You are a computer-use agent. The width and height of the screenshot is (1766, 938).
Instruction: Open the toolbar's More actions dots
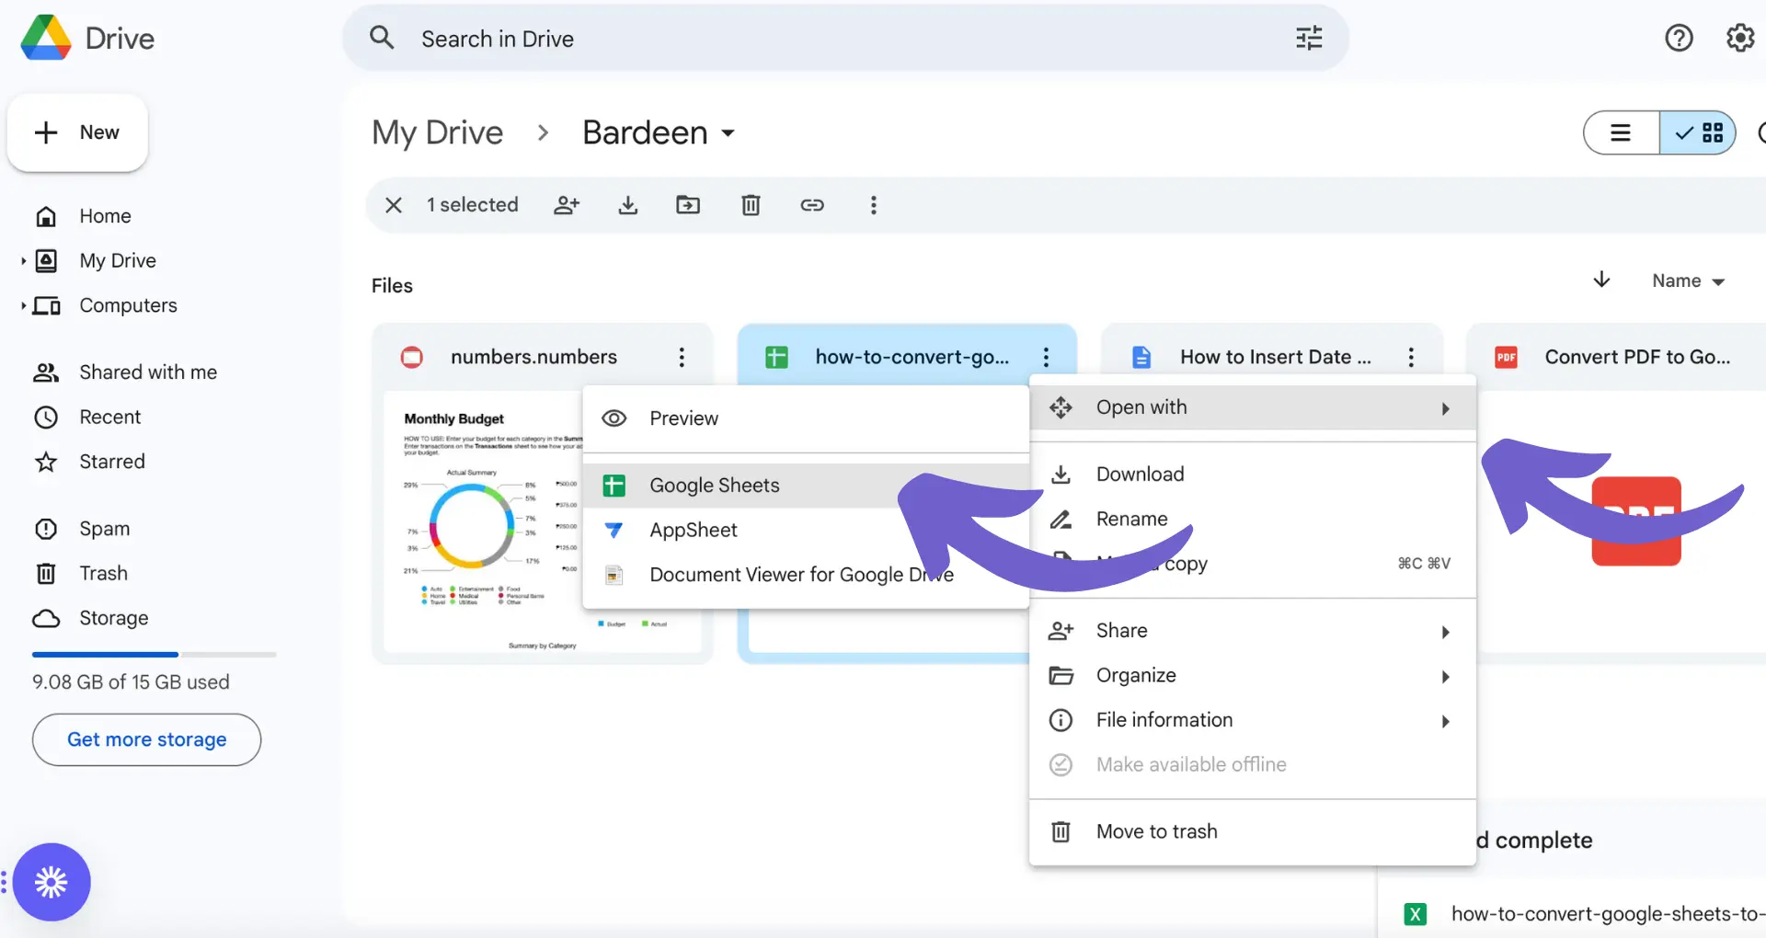(x=874, y=205)
